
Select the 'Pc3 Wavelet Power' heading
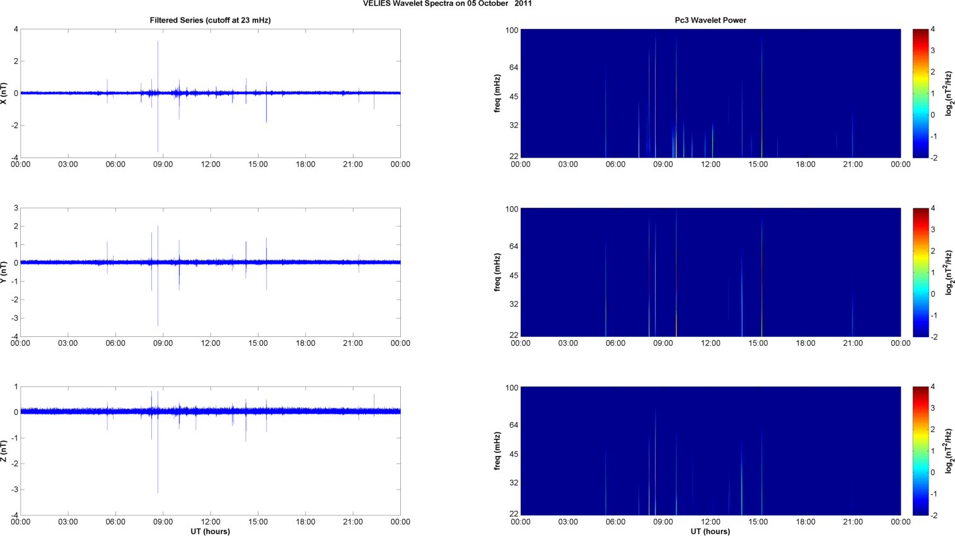(x=710, y=20)
